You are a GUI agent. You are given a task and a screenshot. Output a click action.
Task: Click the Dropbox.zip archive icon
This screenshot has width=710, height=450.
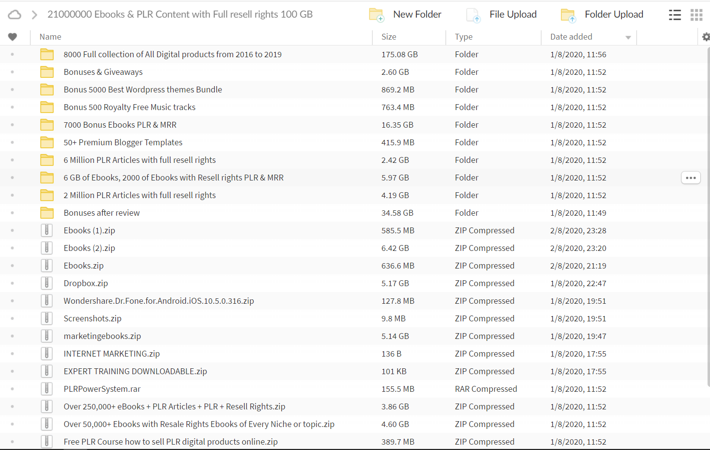point(47,283)
